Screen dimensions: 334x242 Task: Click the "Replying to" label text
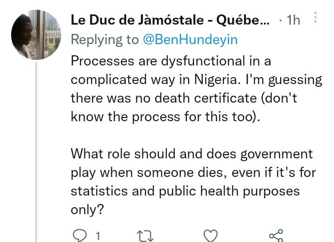coord(104,40)
